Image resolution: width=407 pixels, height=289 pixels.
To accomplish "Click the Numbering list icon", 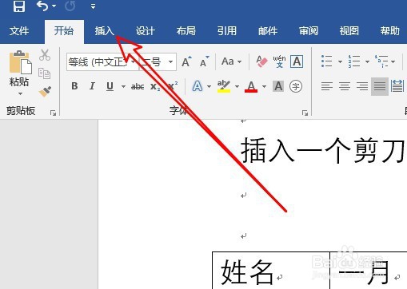I will pyautogui.click(x=354, y=61).
